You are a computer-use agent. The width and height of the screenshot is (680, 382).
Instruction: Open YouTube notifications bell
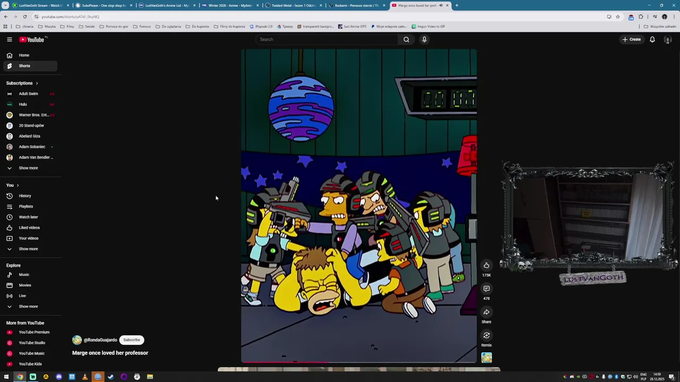pyautogui.click(x=652, y=39)
